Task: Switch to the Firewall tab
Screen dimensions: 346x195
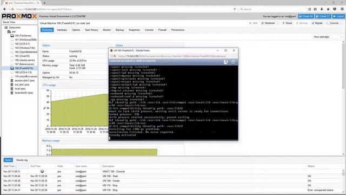Action: coord(162,30)
